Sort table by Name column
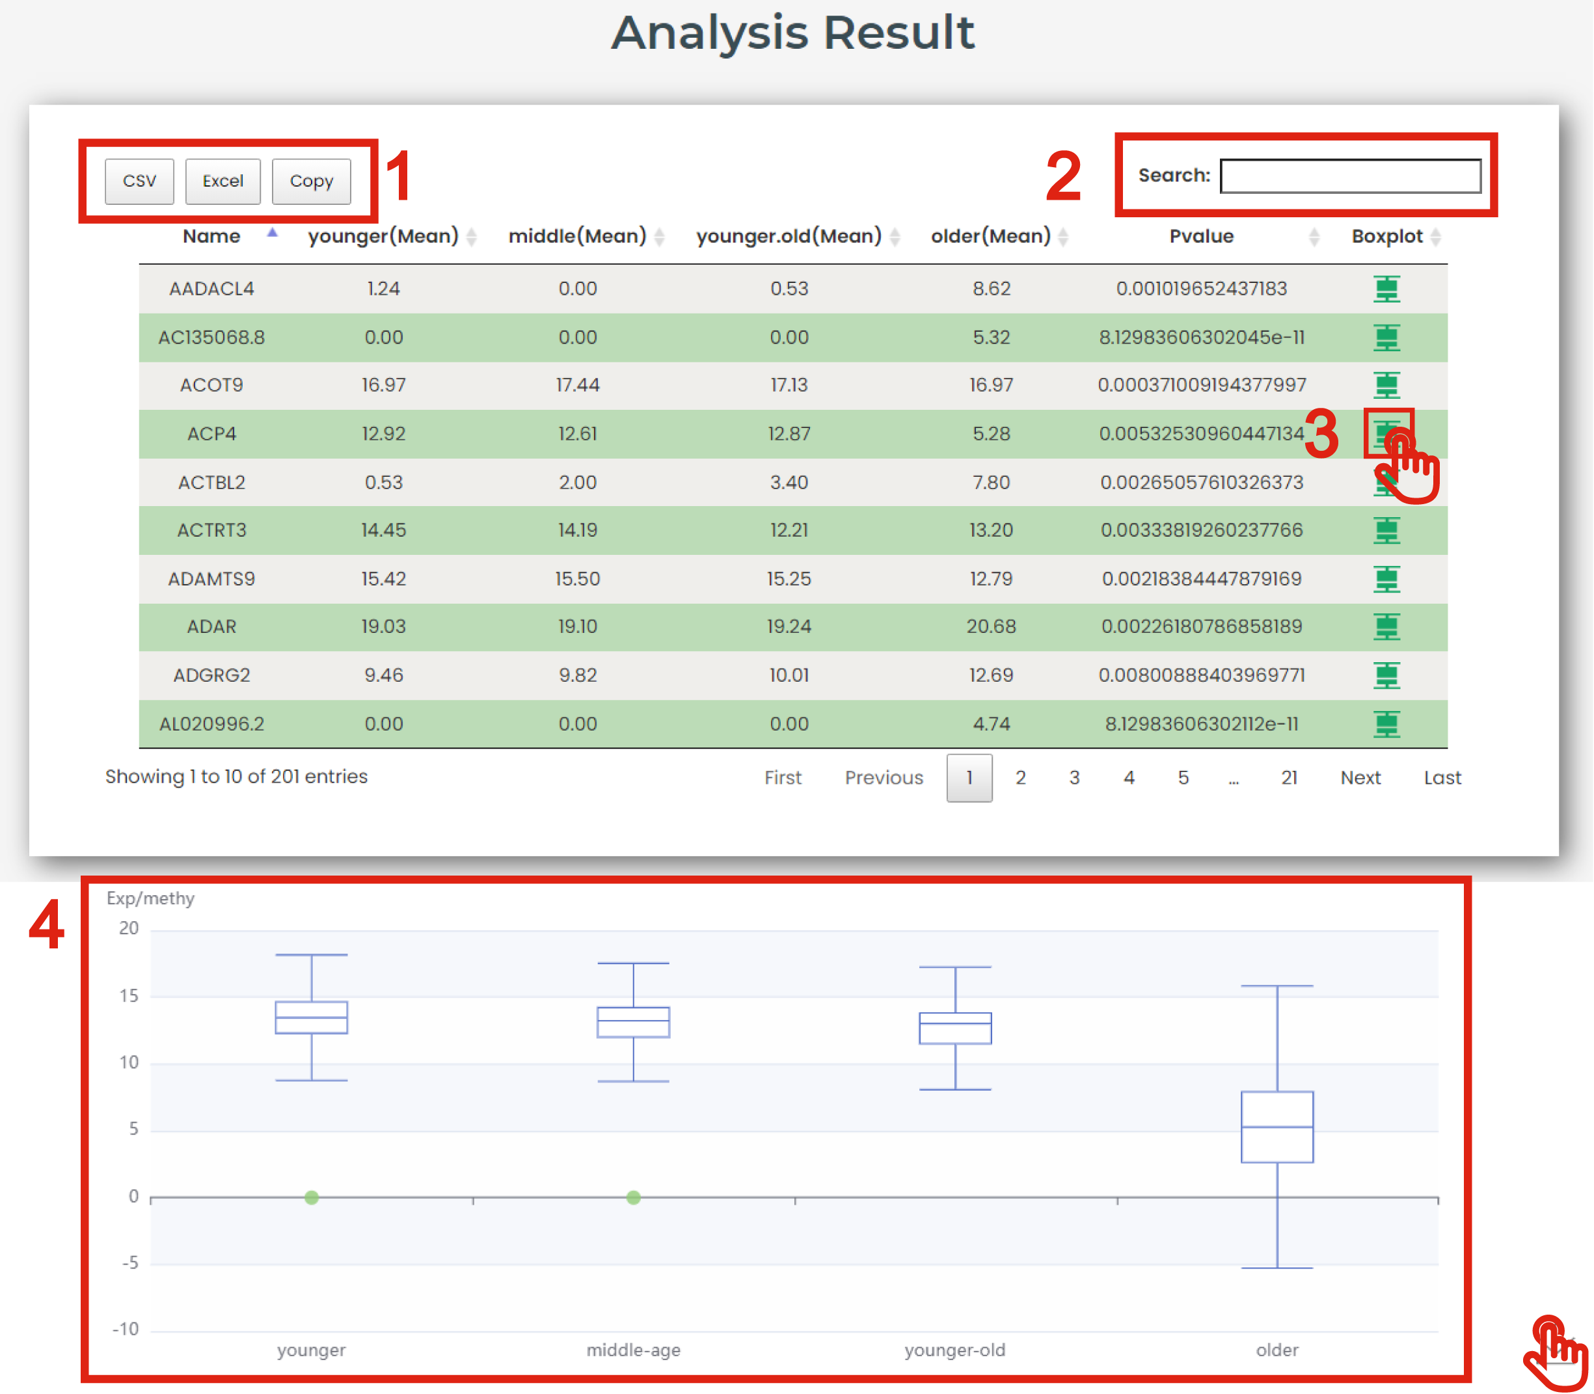The image size is (1594, 1394). click(211, 237)
